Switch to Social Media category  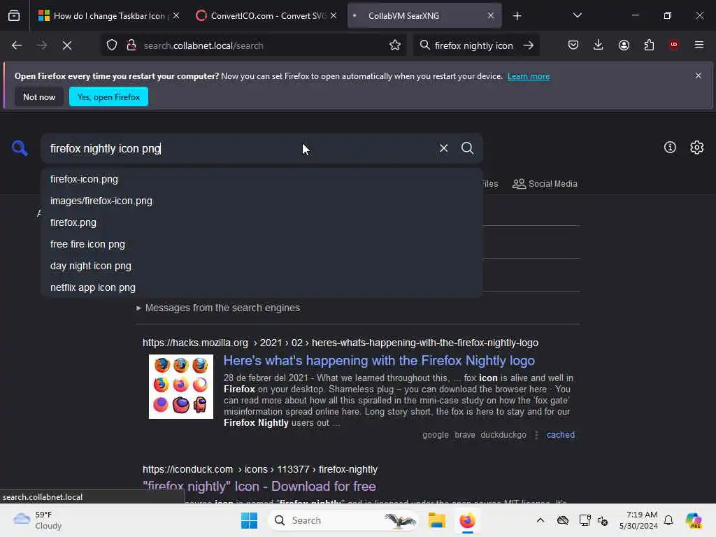coord(545,184)
